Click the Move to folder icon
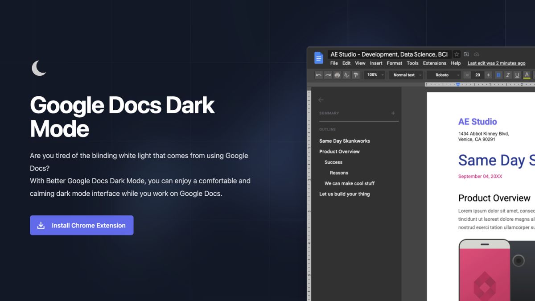This screenshot has height=301, width=535. 466,54
